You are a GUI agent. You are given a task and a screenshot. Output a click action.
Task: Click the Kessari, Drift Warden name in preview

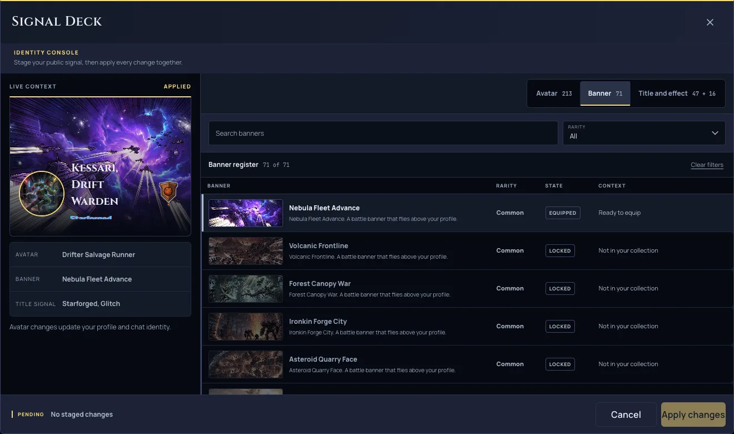coord(95,184)
